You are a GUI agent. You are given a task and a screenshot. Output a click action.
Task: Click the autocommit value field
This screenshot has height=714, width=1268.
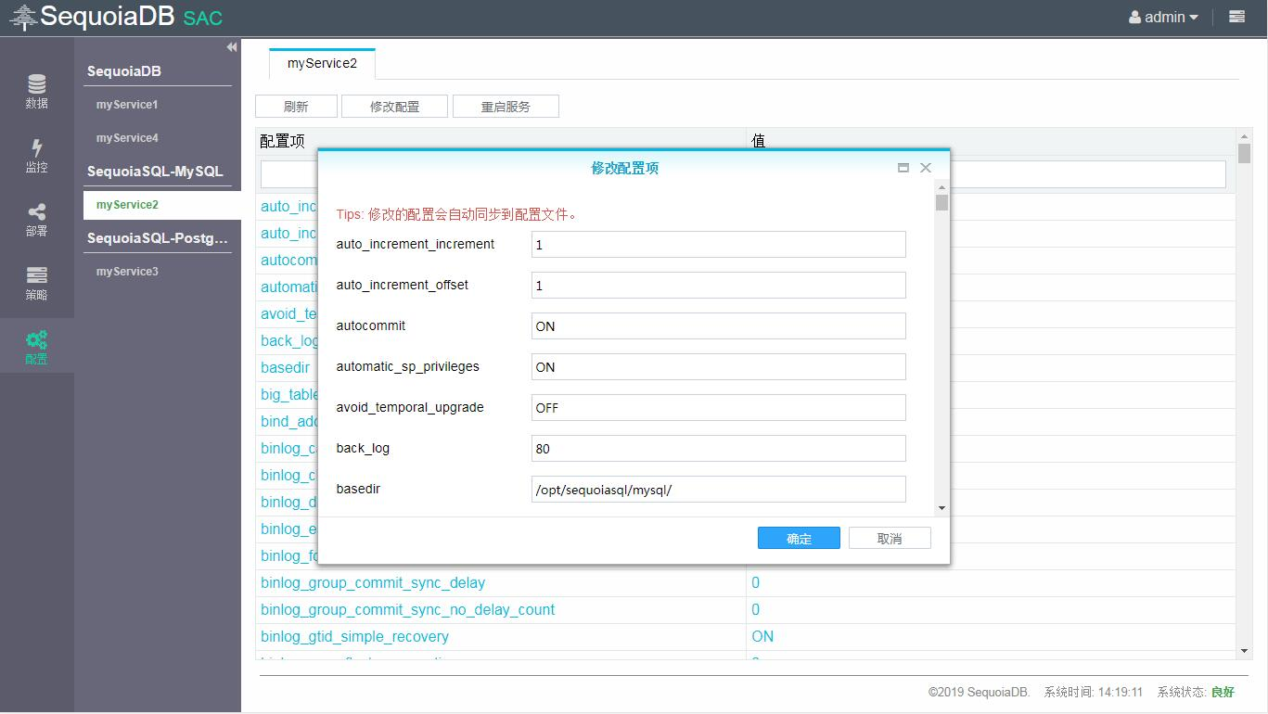tap(718, 326)
